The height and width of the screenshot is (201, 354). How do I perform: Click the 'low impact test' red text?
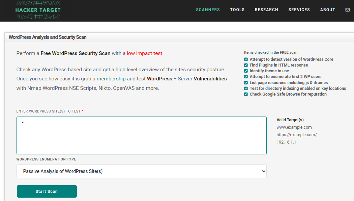[x=145, y=53]
